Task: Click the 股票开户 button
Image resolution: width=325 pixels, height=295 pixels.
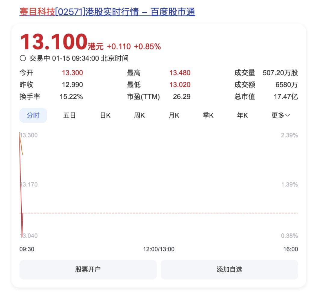Action: pos(88,269)
